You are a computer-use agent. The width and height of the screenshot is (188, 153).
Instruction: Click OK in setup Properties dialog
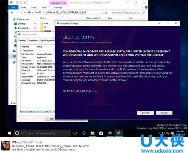coord(52,119)
